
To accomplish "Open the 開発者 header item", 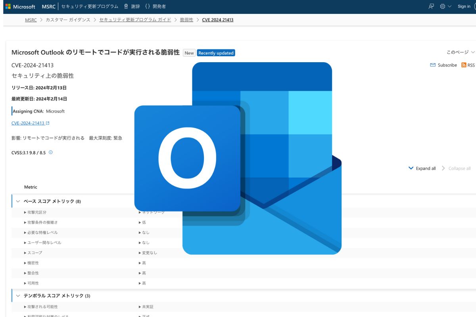I will click(x=155, y=7).
